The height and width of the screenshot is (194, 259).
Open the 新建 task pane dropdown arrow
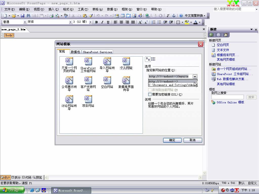click(x=251, y=29)
